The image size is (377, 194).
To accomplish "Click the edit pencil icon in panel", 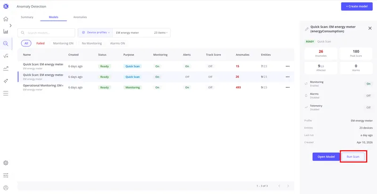I will click(x=307, y=29).
